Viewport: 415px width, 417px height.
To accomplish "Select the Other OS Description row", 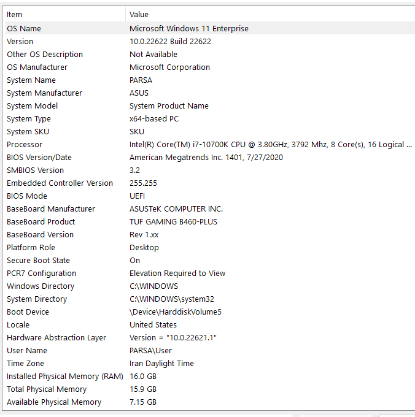I will [210, 54].
